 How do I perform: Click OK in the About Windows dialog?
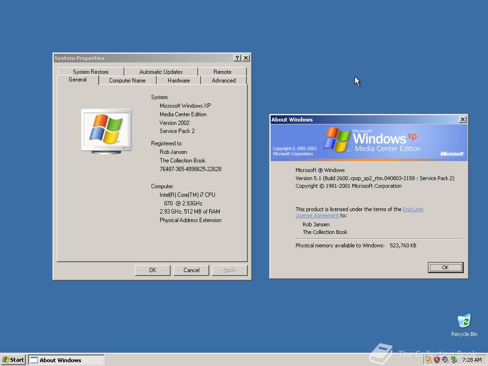(x=446, y=267)
